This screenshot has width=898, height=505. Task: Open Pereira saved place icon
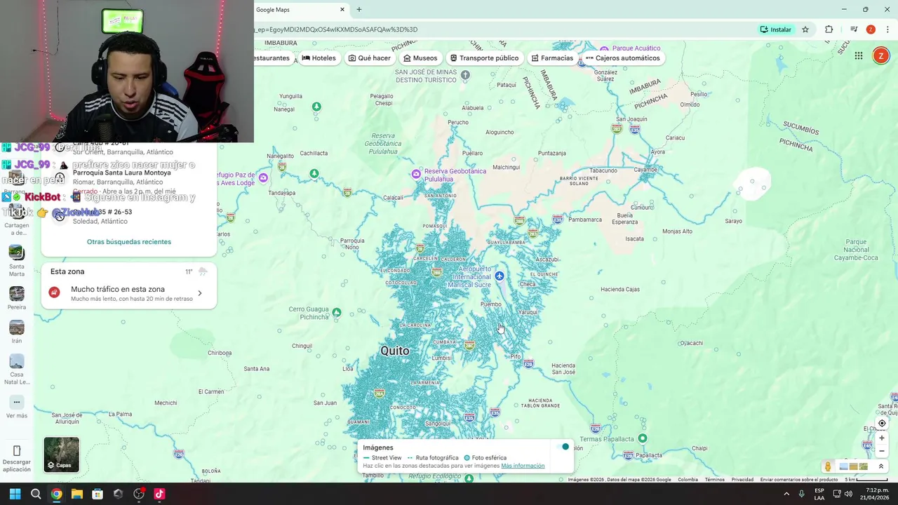[x=16, y=293]
